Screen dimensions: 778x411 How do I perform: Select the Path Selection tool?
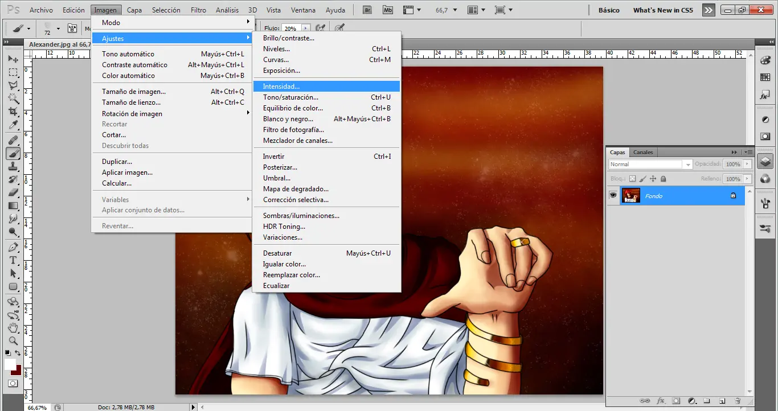13,273
